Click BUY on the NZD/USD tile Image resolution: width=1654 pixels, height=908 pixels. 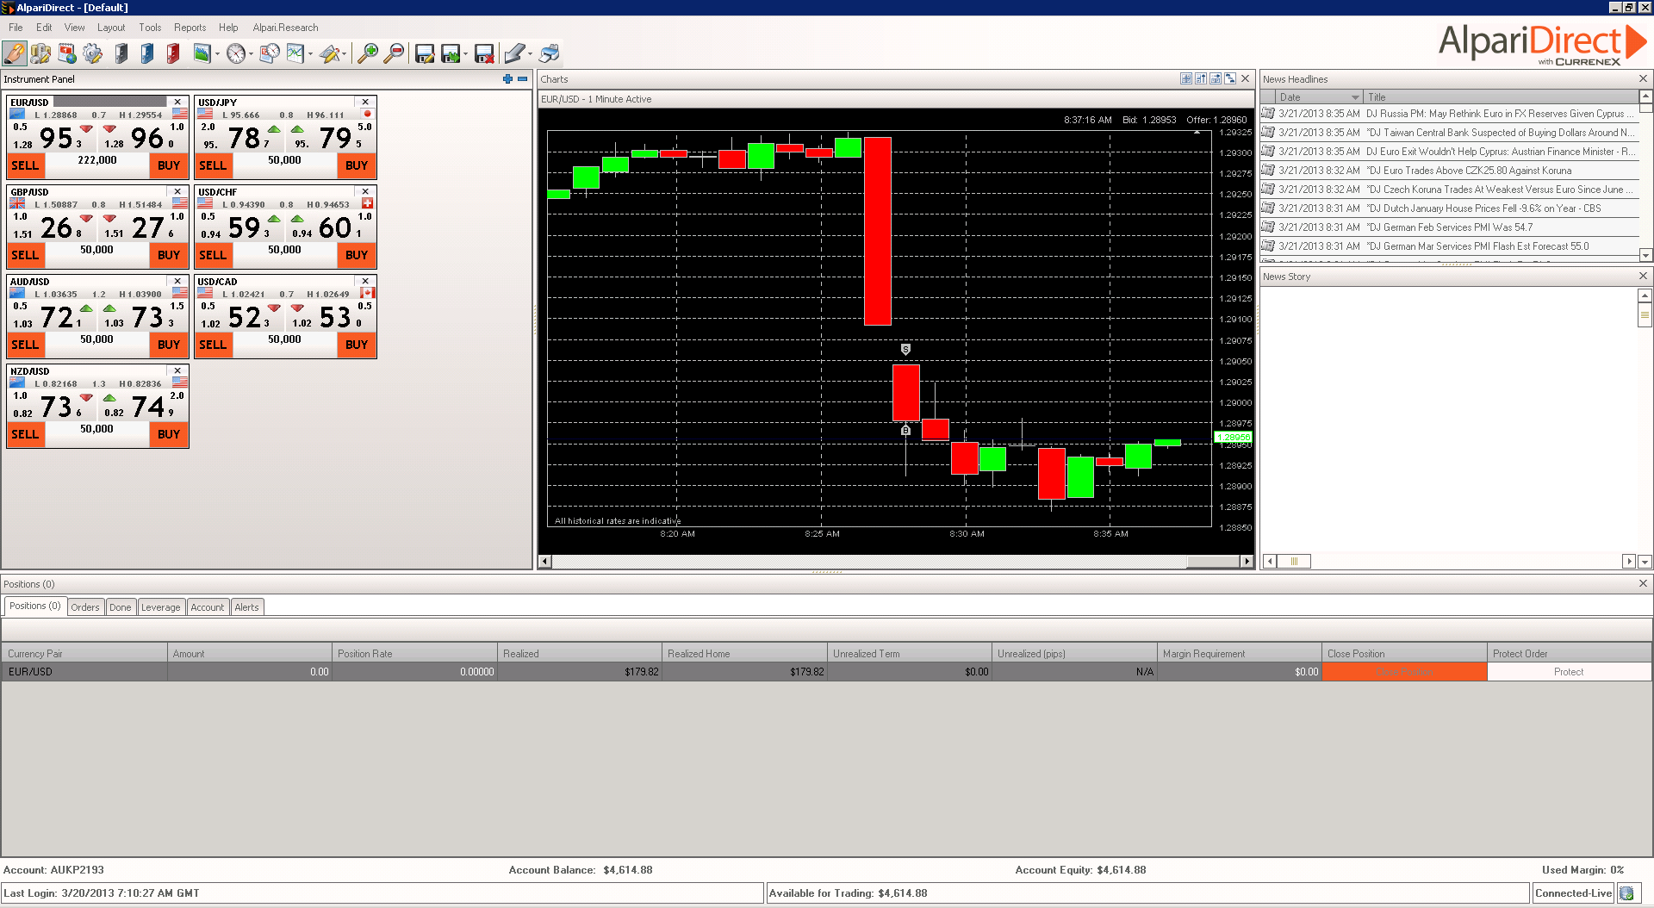pos(169,434)
